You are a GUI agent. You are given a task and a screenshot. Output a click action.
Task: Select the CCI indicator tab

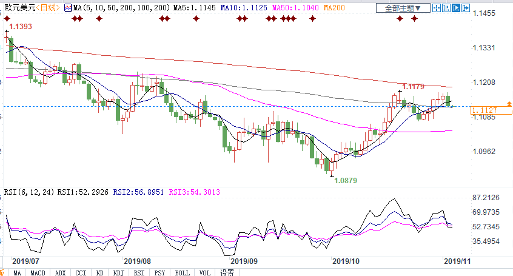click(81, 273)
